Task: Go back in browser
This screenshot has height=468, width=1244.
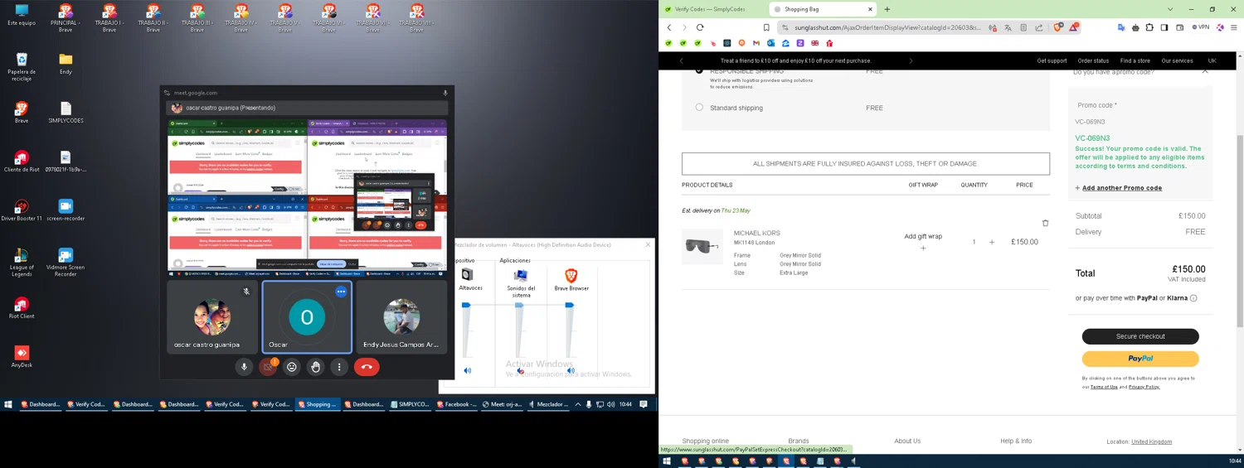Action: [x=669, y=27]
